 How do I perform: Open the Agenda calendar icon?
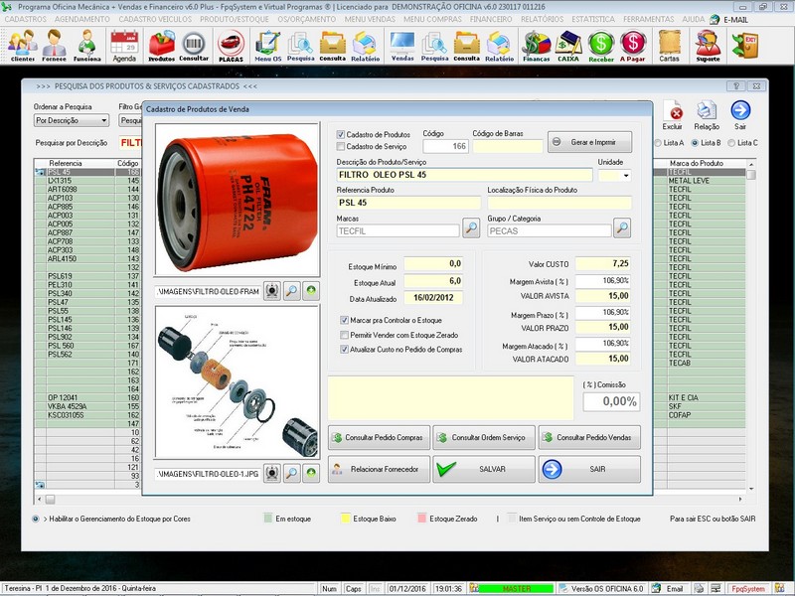point(124,45)
